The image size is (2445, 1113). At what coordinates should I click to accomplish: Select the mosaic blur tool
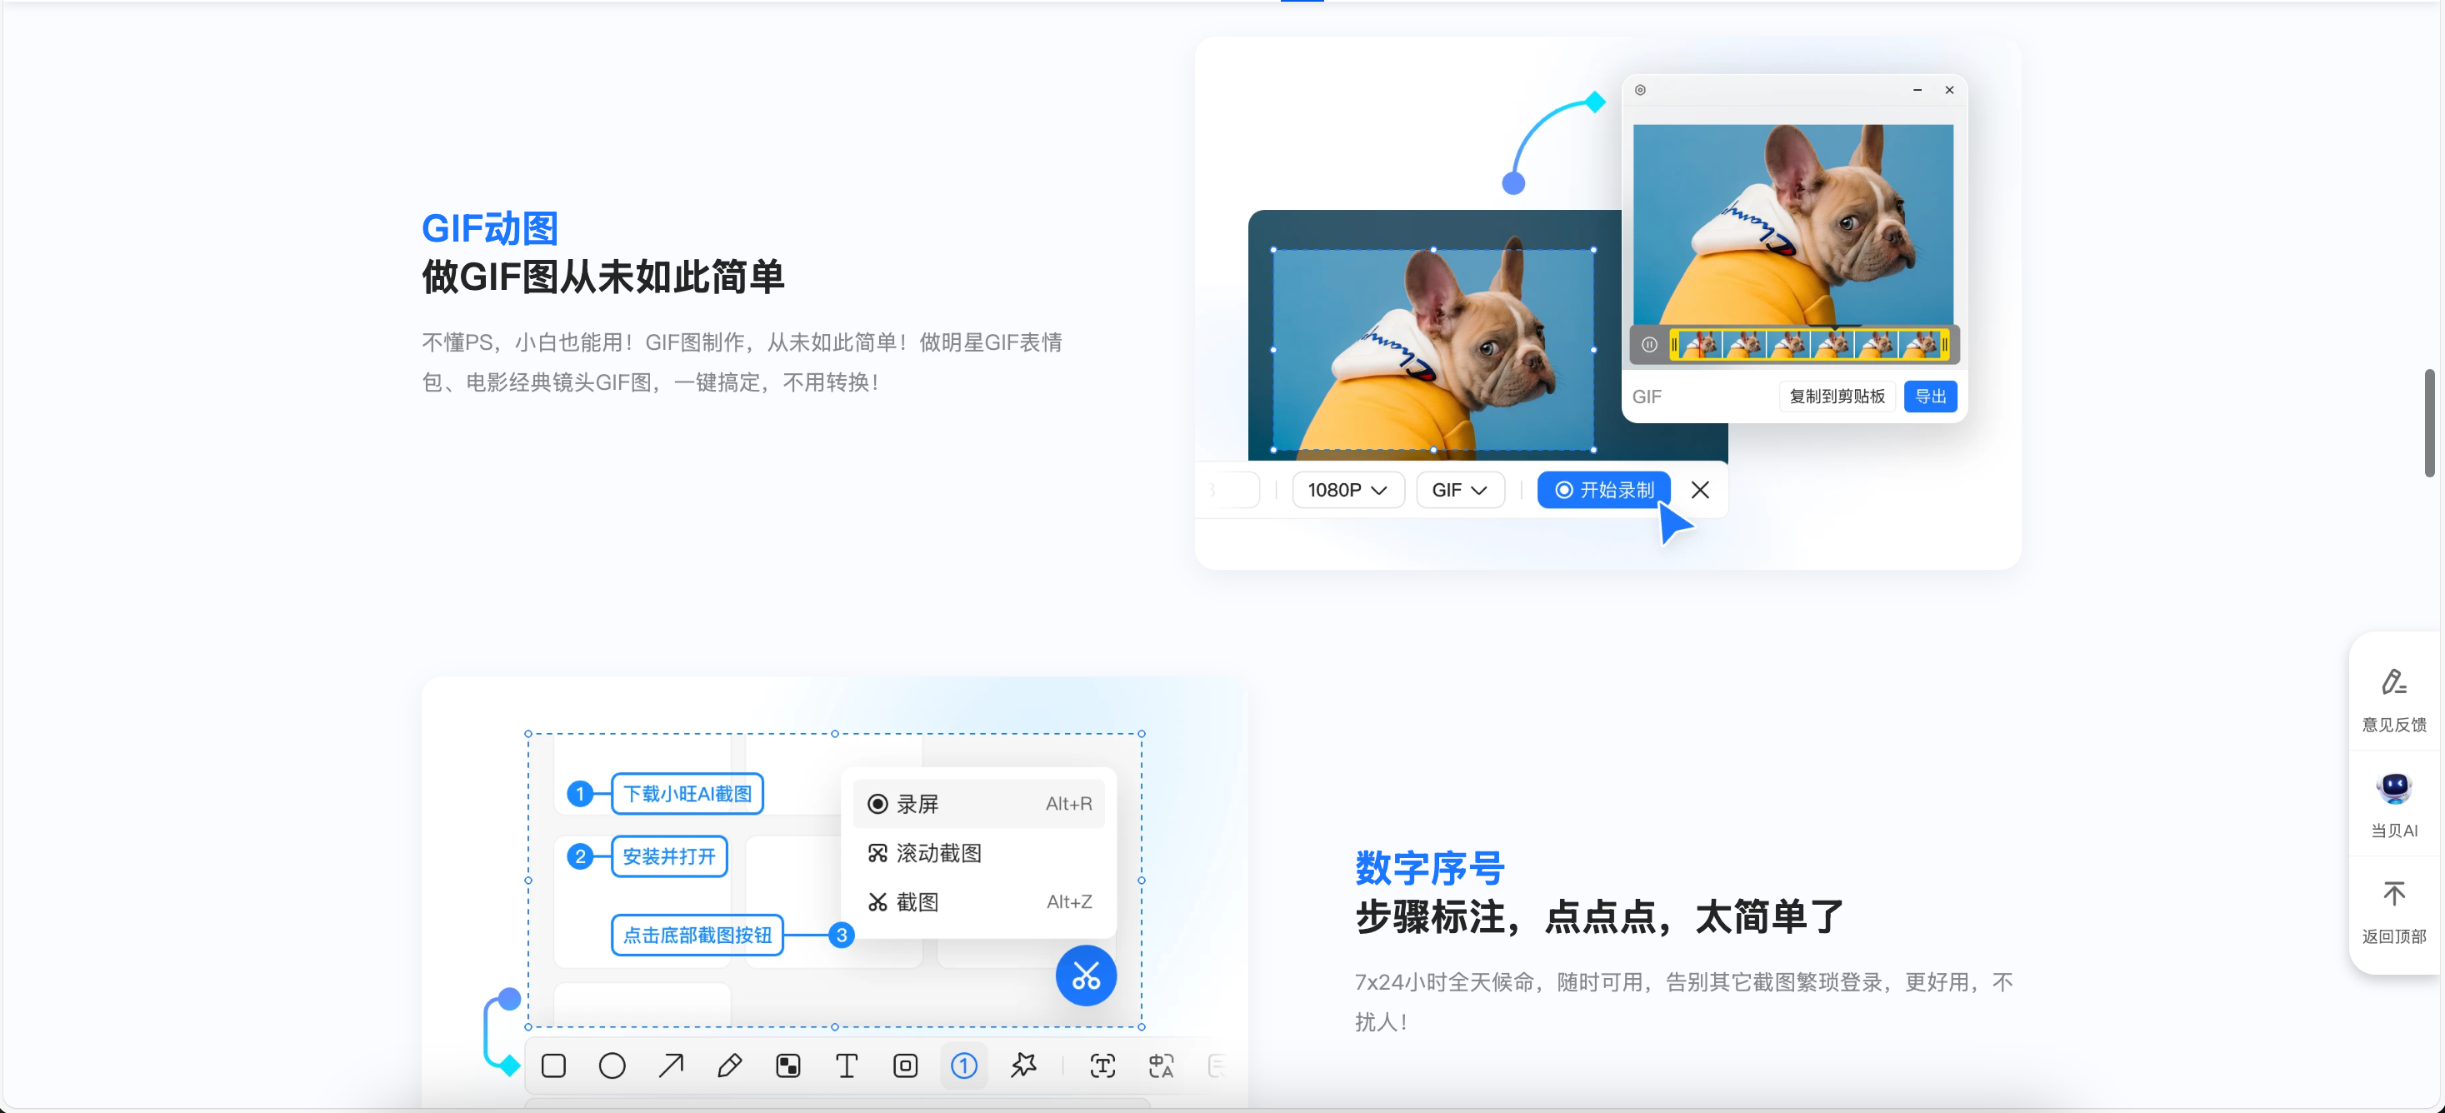787,1066
